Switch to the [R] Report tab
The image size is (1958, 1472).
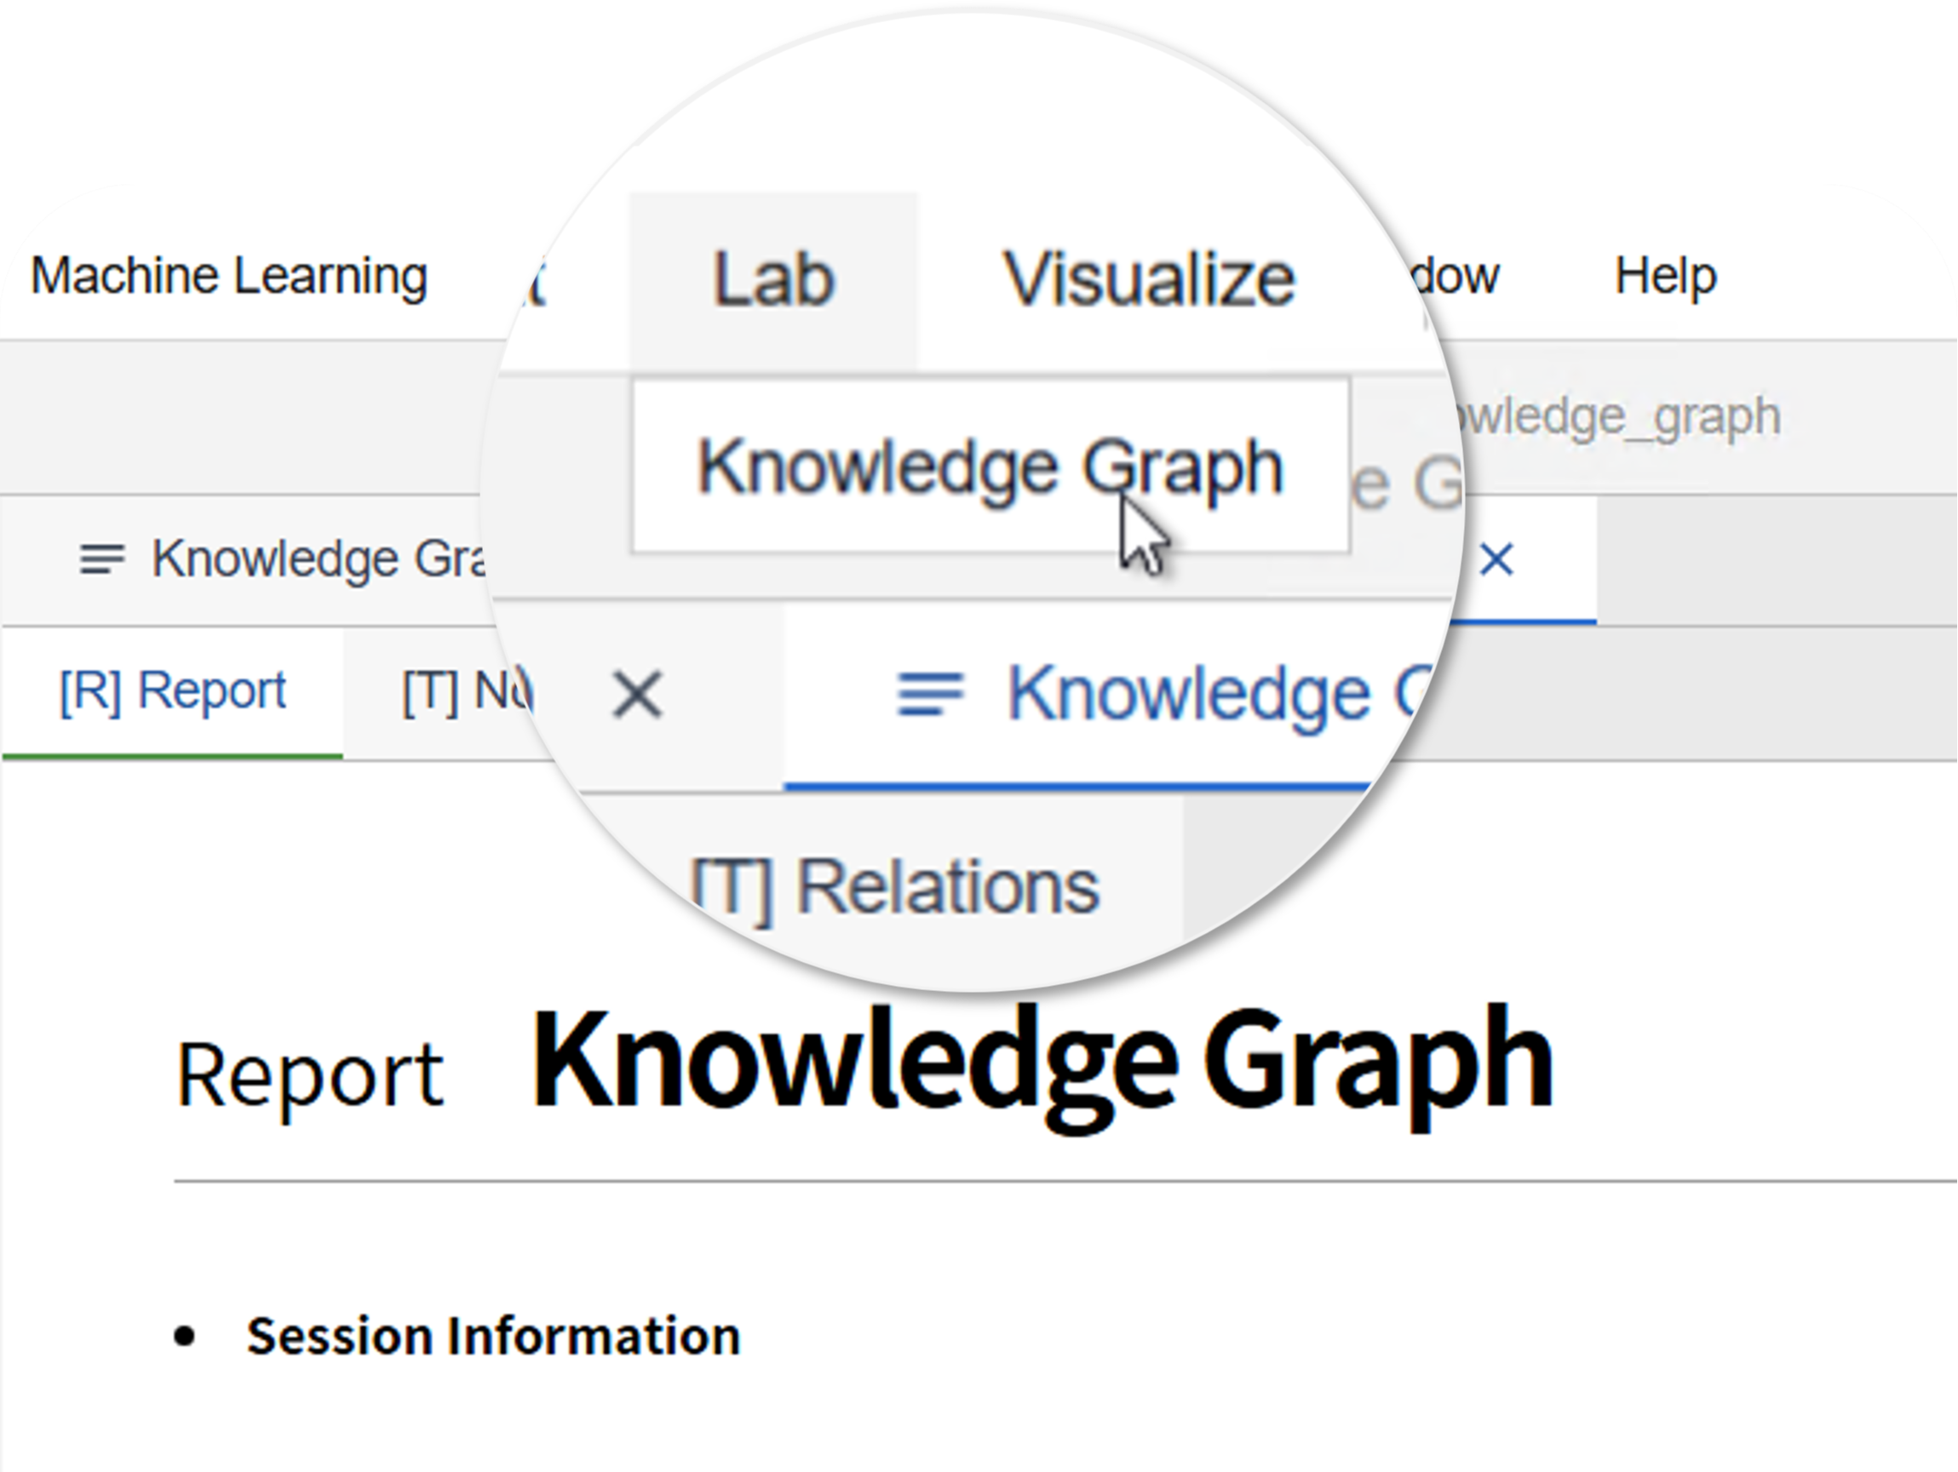pyautogui.click(x=173, y=690)
